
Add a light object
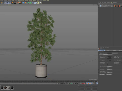pos(40,3)
